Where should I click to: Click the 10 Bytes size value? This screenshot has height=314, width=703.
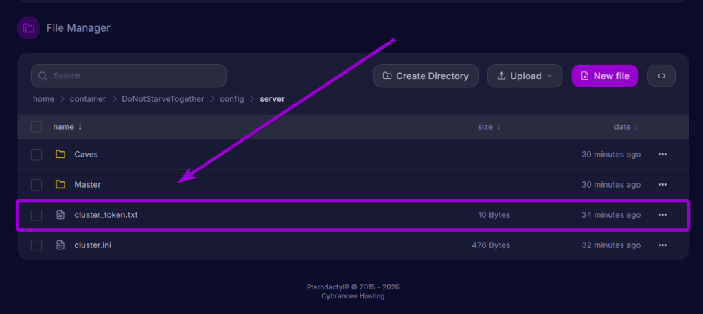[494, 215]
